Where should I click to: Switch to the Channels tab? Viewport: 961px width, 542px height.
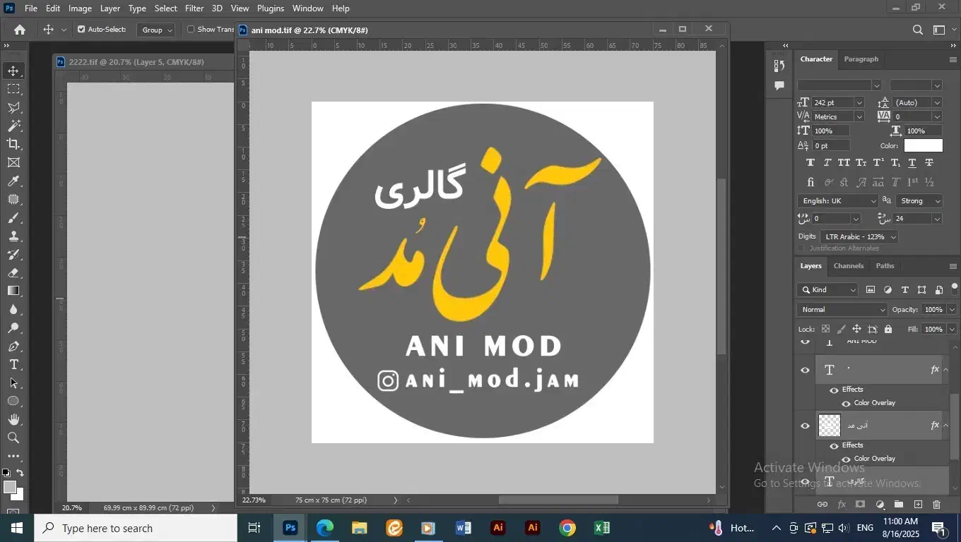848,266
